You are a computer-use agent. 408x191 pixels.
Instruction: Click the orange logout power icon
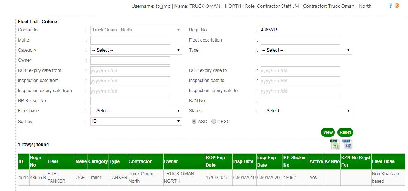click(397, 6)
